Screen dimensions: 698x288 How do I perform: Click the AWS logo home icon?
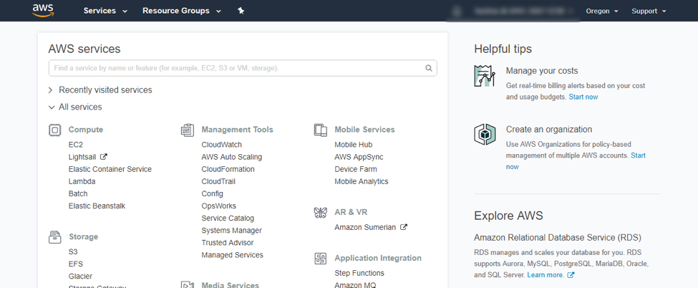click(x=43, y=10)
